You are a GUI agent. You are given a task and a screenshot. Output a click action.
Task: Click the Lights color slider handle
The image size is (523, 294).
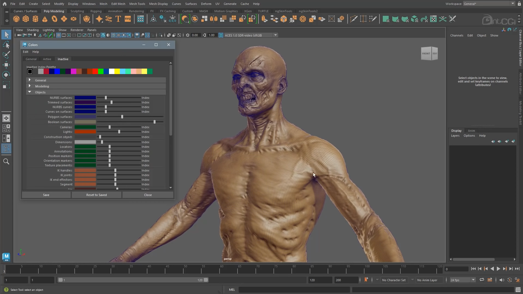(119, 132)
